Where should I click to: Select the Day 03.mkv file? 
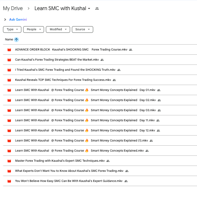pos(85,110)
